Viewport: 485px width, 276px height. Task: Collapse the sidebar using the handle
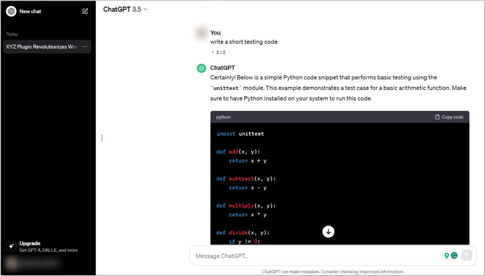click(102, 138)
